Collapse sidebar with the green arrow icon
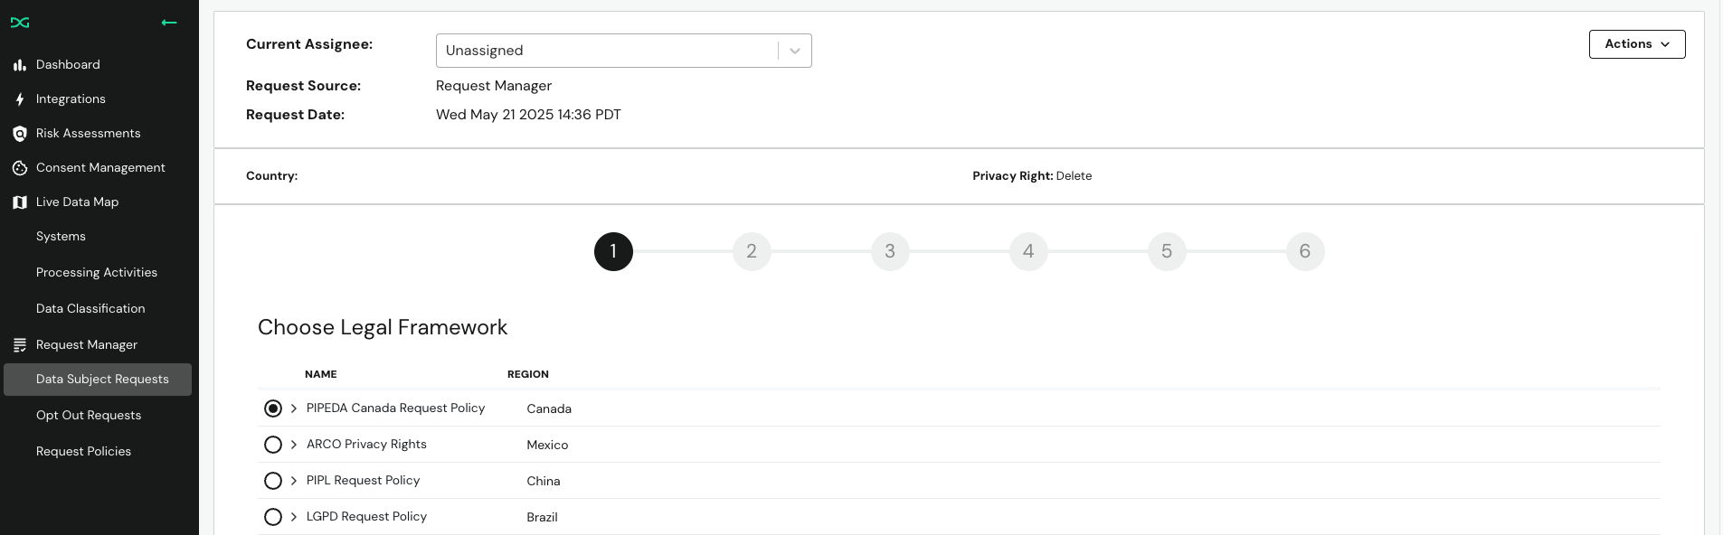The height and width of the screenshot is (535, 1723). pos(169,23)
